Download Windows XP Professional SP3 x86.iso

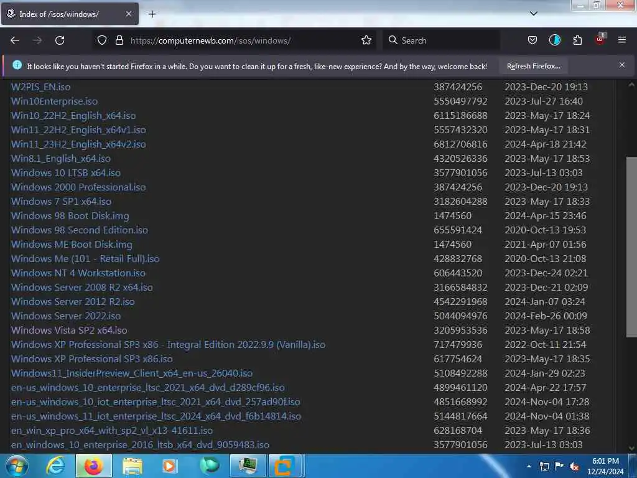coord(92,359)
